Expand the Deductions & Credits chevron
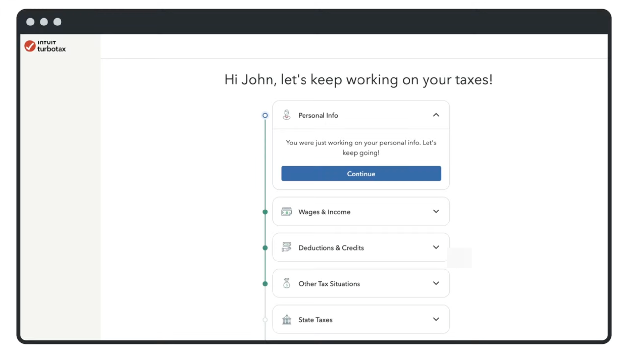Screen dimensions: 628x353 436,247
